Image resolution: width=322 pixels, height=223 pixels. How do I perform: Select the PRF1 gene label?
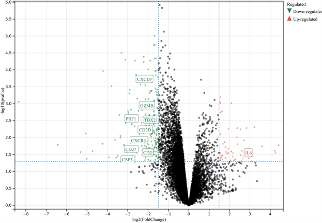coord(131,119)
